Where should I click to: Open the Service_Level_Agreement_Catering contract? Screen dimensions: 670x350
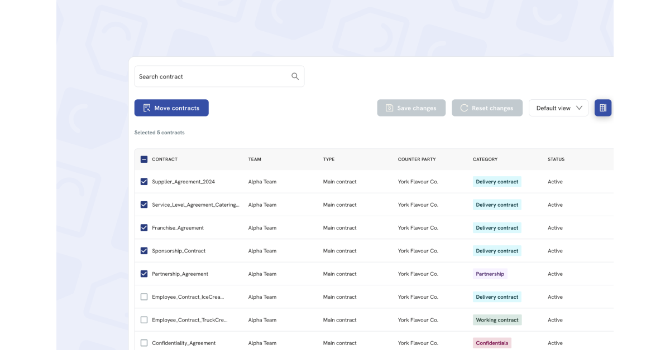pyautogui.click(x=195, y=205)
